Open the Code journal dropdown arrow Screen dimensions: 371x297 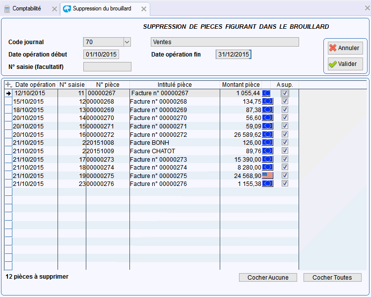click(x=127, y=42)
